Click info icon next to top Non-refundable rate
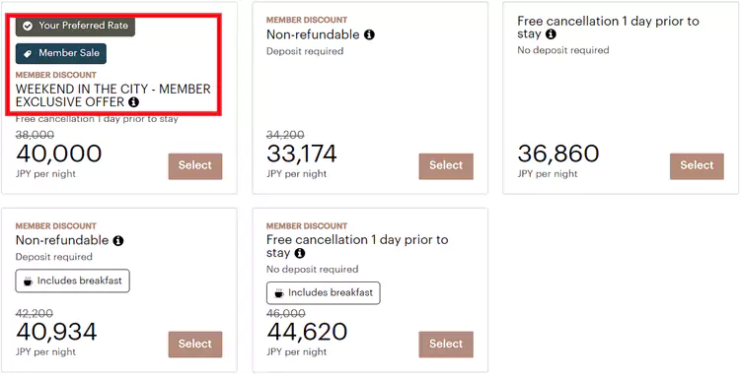 (x=369, y=34)
